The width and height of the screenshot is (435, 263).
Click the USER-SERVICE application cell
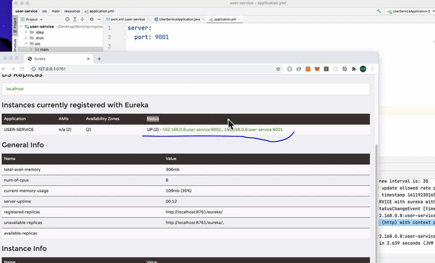click(19, 129)
